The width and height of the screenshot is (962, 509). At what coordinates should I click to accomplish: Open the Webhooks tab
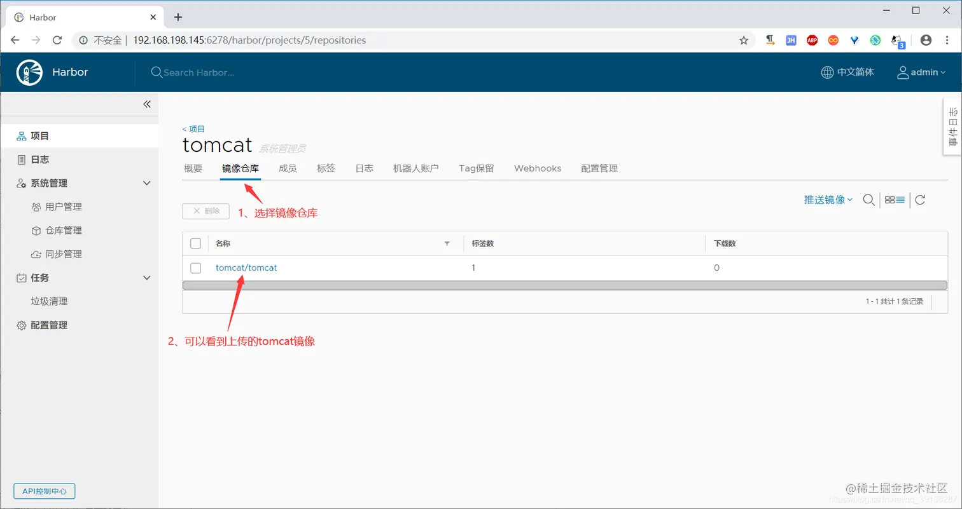[538, 168]
